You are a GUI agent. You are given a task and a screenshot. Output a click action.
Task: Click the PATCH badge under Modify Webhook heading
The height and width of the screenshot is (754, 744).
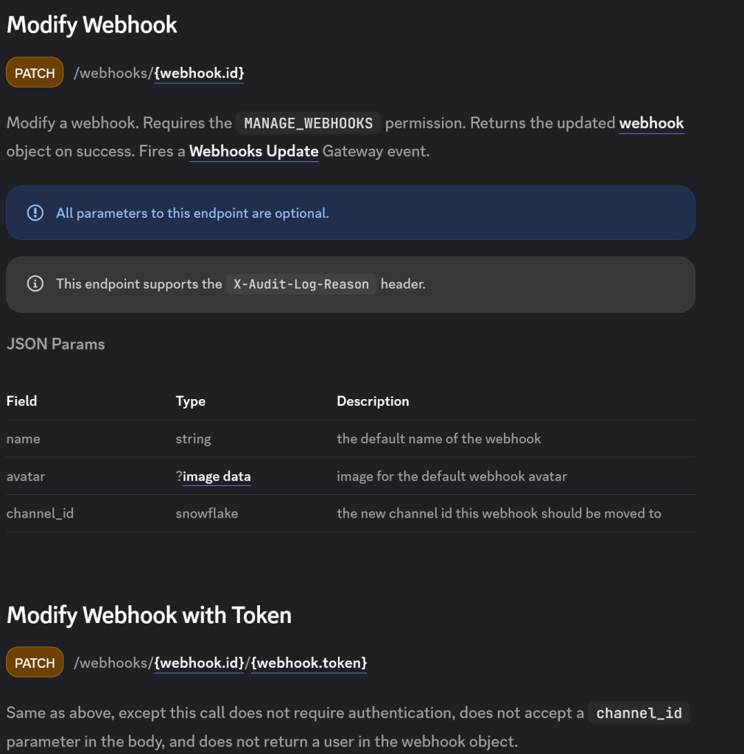(x=35, y=73)
